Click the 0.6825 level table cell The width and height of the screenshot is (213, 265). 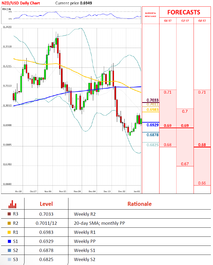[x=46, y=259]
